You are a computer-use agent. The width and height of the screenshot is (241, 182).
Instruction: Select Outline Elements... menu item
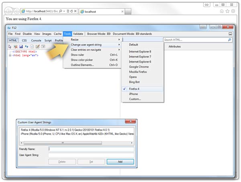(92, 65)
